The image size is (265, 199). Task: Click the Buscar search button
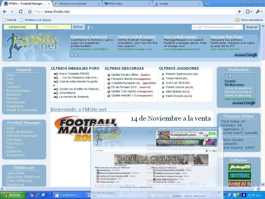coord(252,27)
